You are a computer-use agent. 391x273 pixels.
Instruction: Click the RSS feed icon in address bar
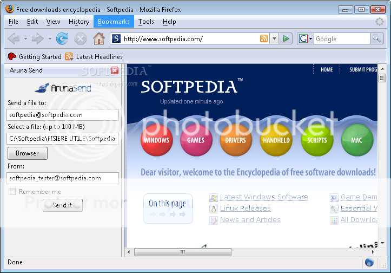[264, 38]
